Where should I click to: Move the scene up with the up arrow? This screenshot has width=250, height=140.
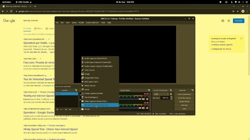66,109
